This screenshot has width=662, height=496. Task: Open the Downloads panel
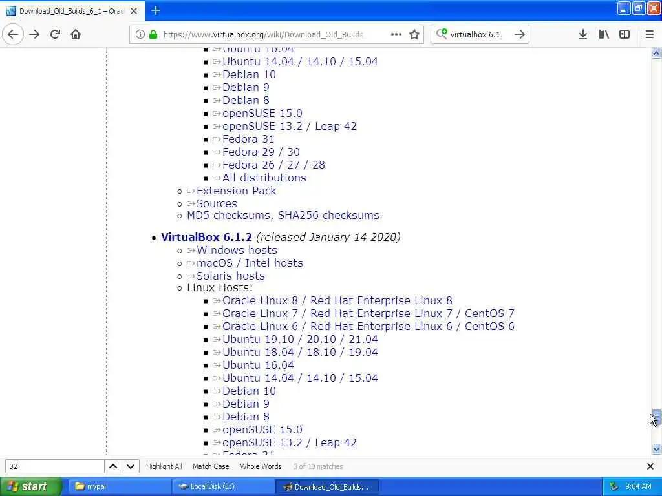pos(583,34)
